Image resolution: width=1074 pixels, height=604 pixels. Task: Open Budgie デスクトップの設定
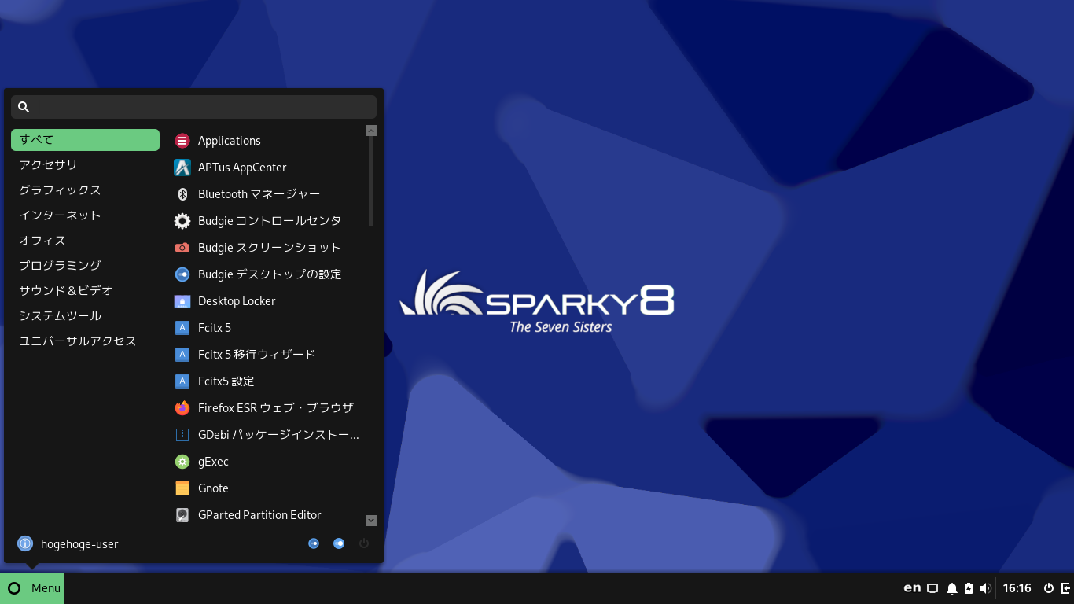[266, 274]
